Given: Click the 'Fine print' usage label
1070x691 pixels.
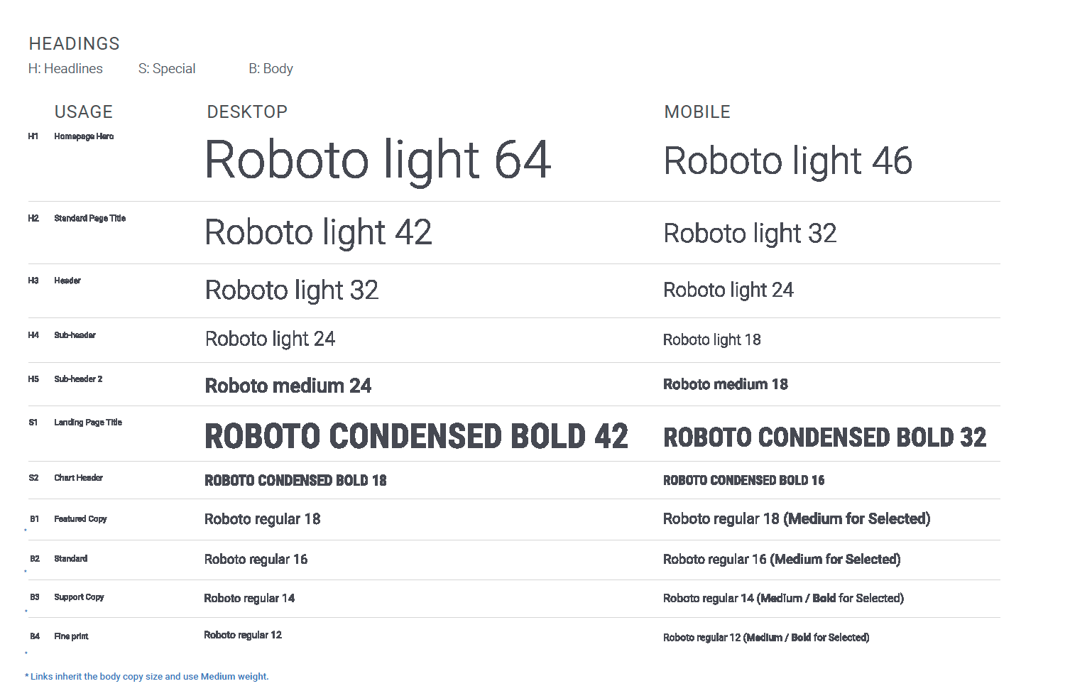Looking at the screenshot, I should [71, 636].
